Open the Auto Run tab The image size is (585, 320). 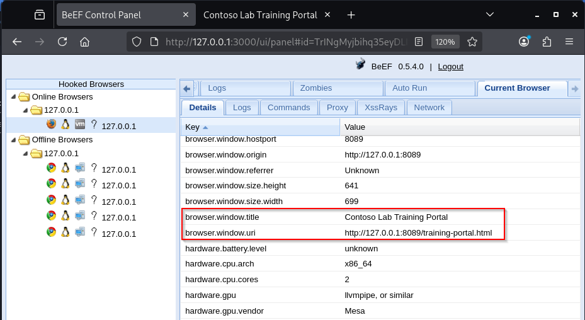coord(430,88)
